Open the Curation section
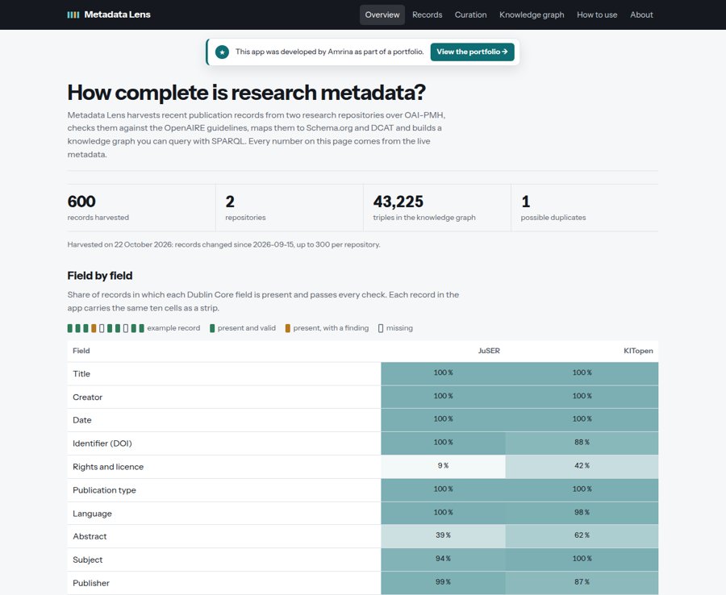This screenshot has height=595, width=726. tap(470, 15)
